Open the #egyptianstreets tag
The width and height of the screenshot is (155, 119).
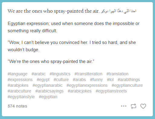pos(111,91)
